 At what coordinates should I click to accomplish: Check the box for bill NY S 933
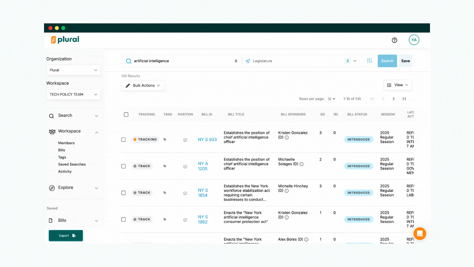tap(123, 140)
